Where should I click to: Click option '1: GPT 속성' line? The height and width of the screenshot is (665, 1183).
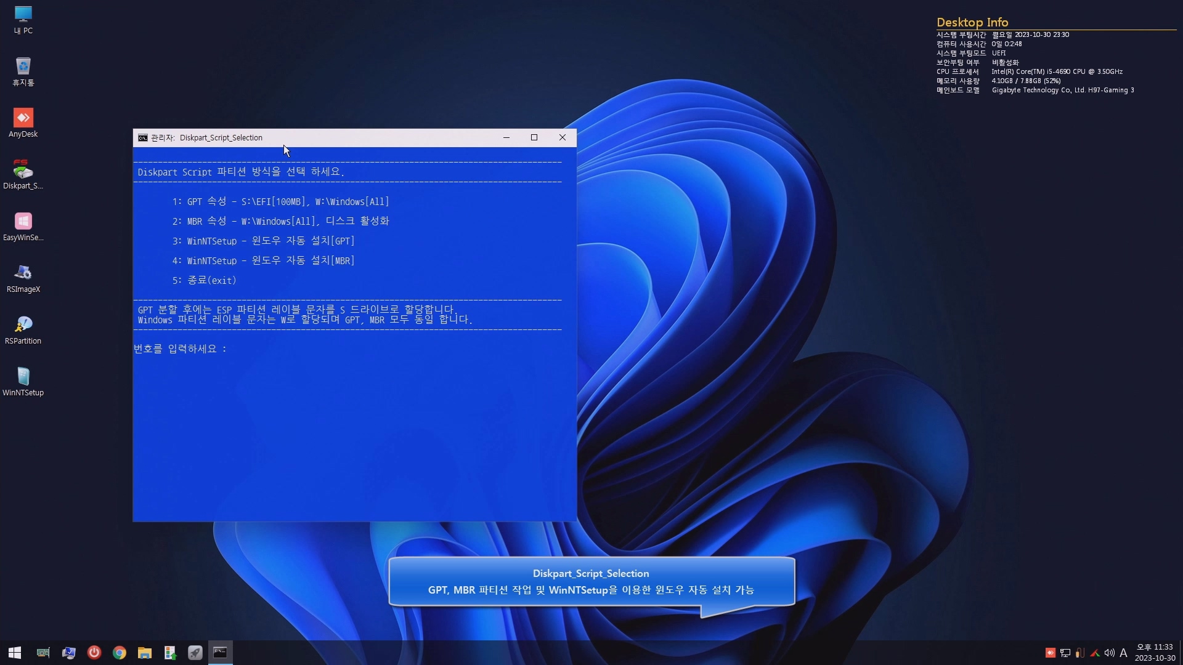coord(280,202)
